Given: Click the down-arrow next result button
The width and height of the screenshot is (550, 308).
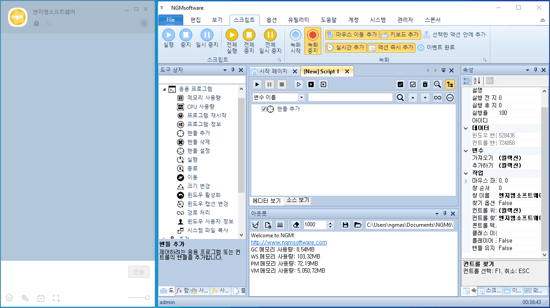Looking at the screenshot, I should pos(425,98).
